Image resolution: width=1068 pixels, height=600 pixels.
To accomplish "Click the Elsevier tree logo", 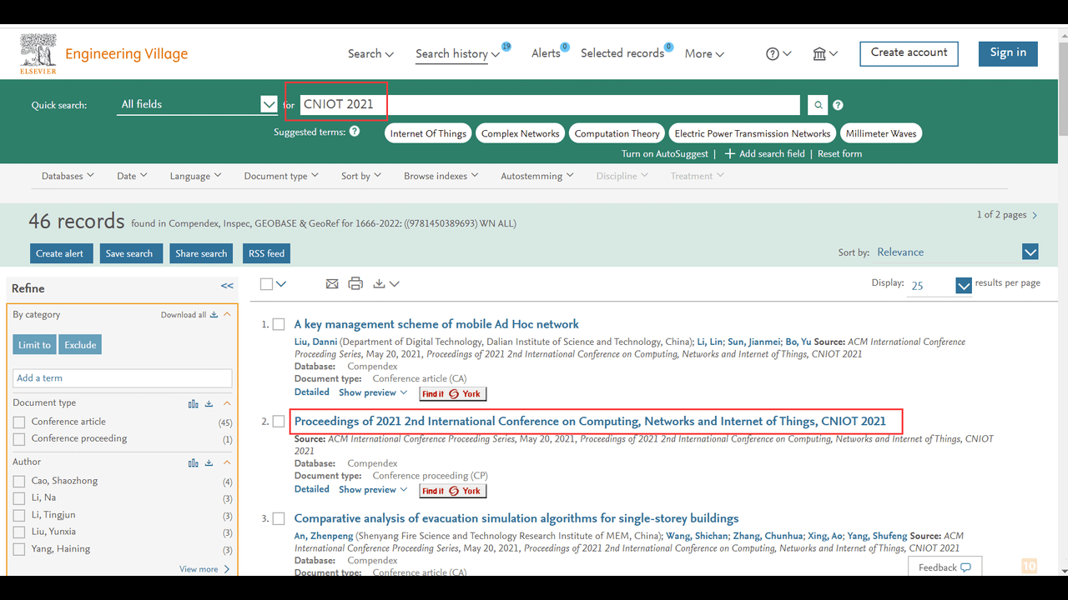I will (38, 54).
